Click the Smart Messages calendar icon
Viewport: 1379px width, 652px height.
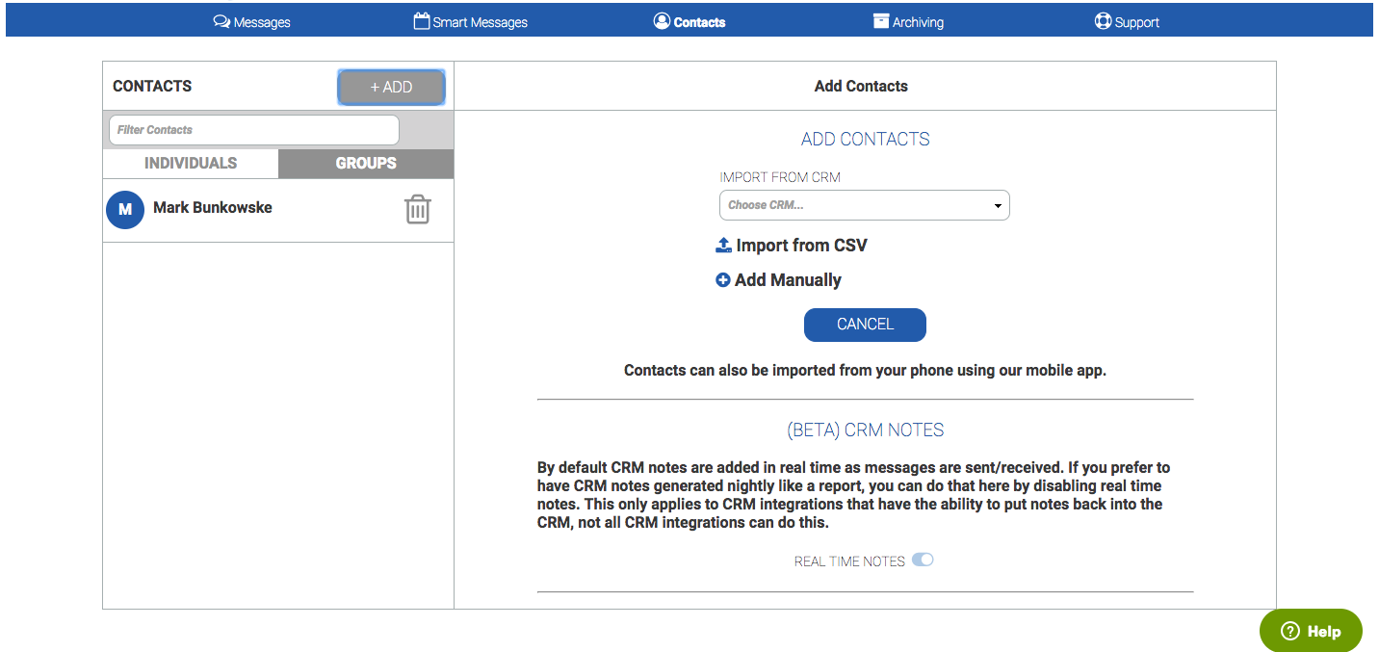pos(422,21)
